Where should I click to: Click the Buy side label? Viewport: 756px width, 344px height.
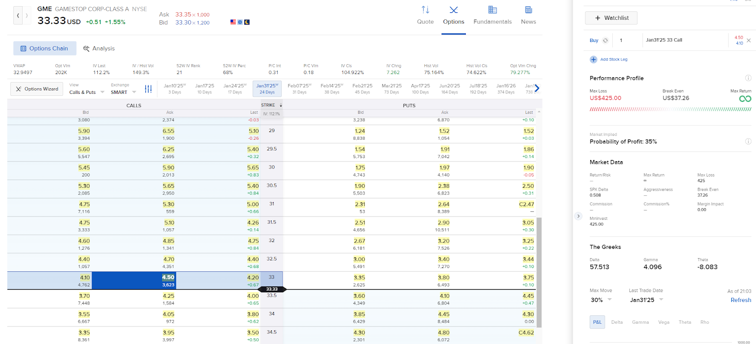pyautogui.click(x=594, y=41)
